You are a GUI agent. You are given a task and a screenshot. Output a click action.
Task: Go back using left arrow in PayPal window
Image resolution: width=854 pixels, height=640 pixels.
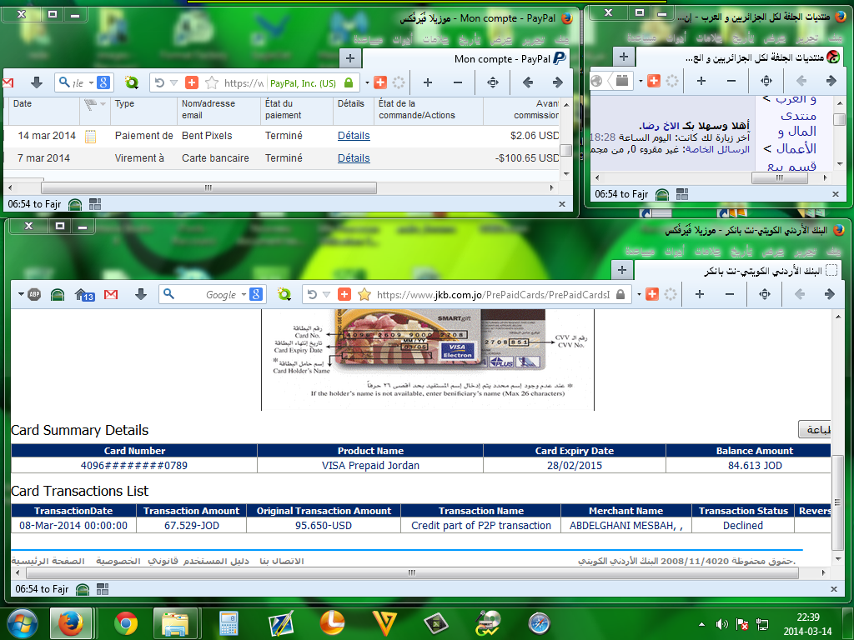528,82
